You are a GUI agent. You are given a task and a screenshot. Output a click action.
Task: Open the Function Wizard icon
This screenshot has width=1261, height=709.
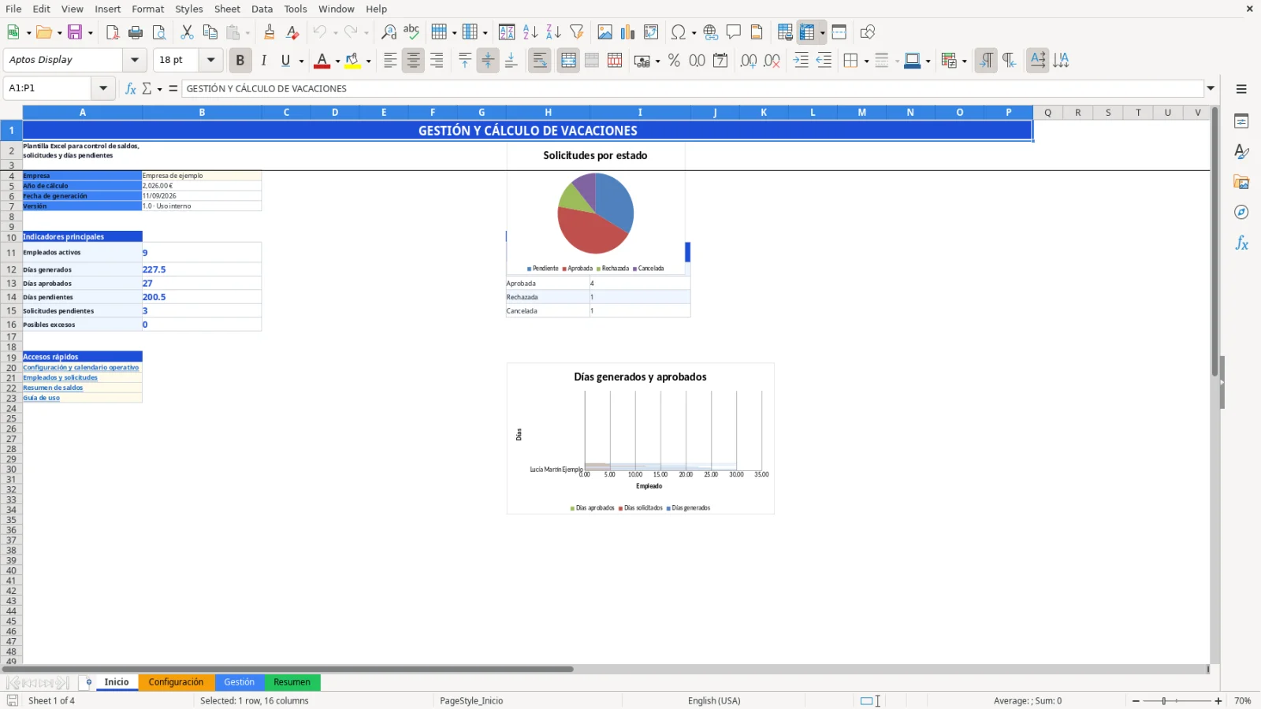coord(131,88)
